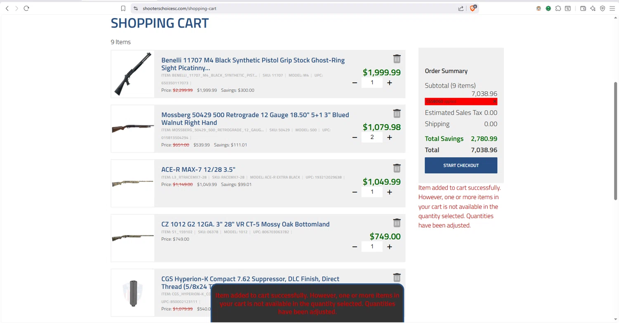View Benelli M4 shotgun thumbnail
This screenshot has width=619, height=323.
[132, 74]
